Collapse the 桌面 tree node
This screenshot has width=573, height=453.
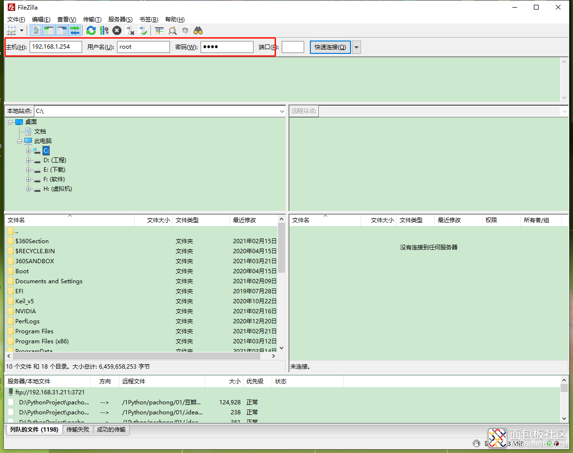pos(10,122)
